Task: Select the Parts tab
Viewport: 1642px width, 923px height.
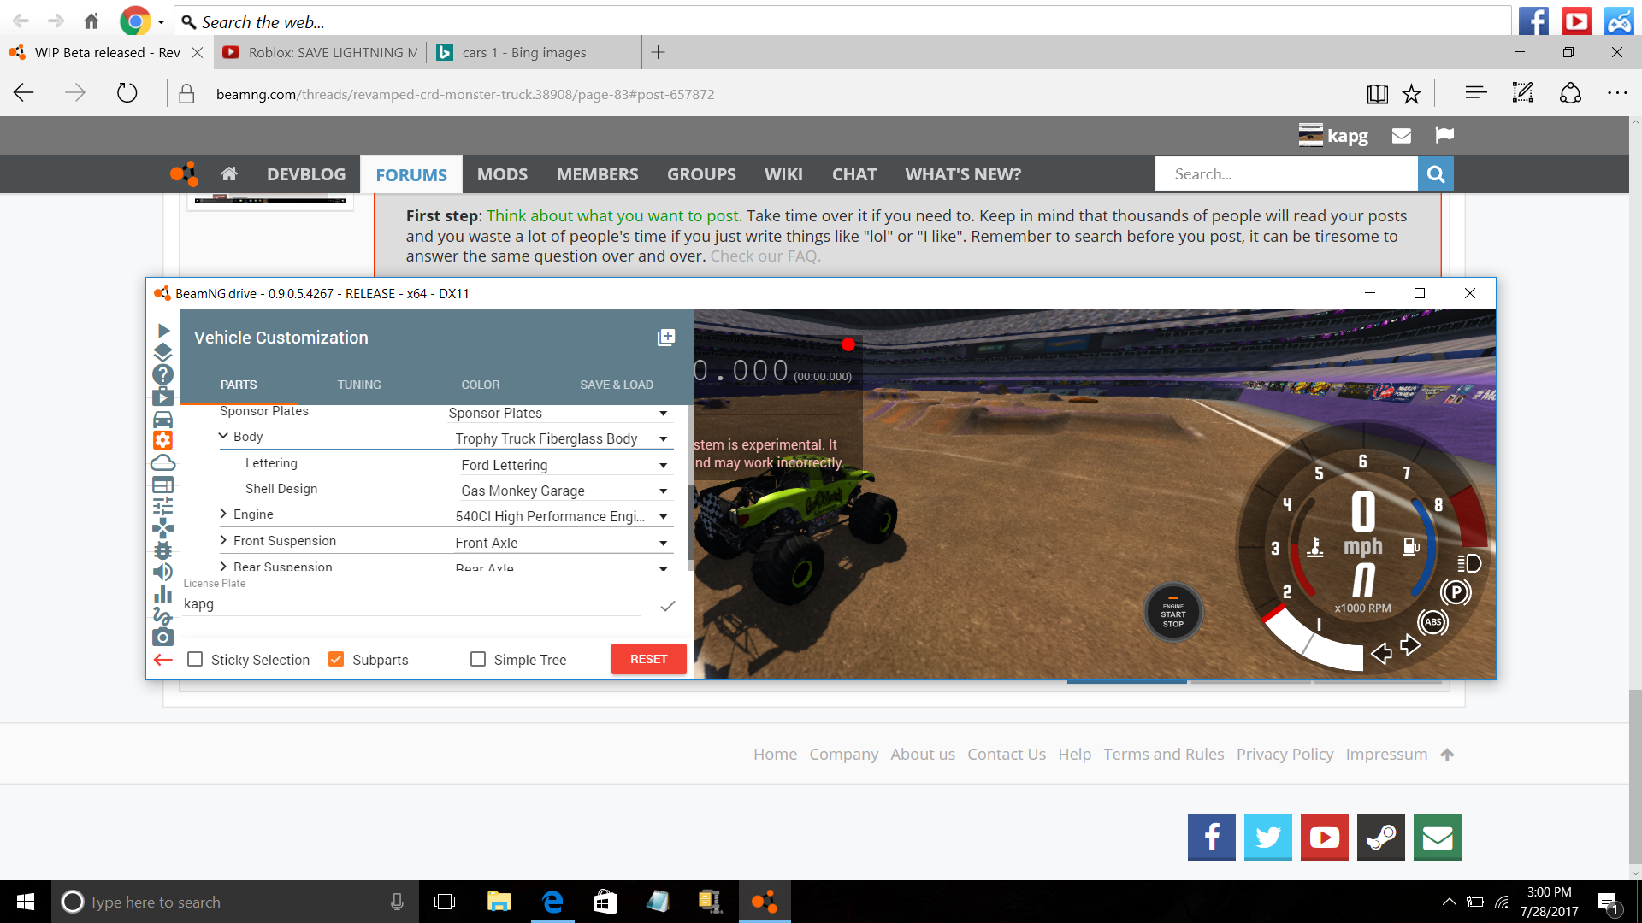Action: pos(239,385)
